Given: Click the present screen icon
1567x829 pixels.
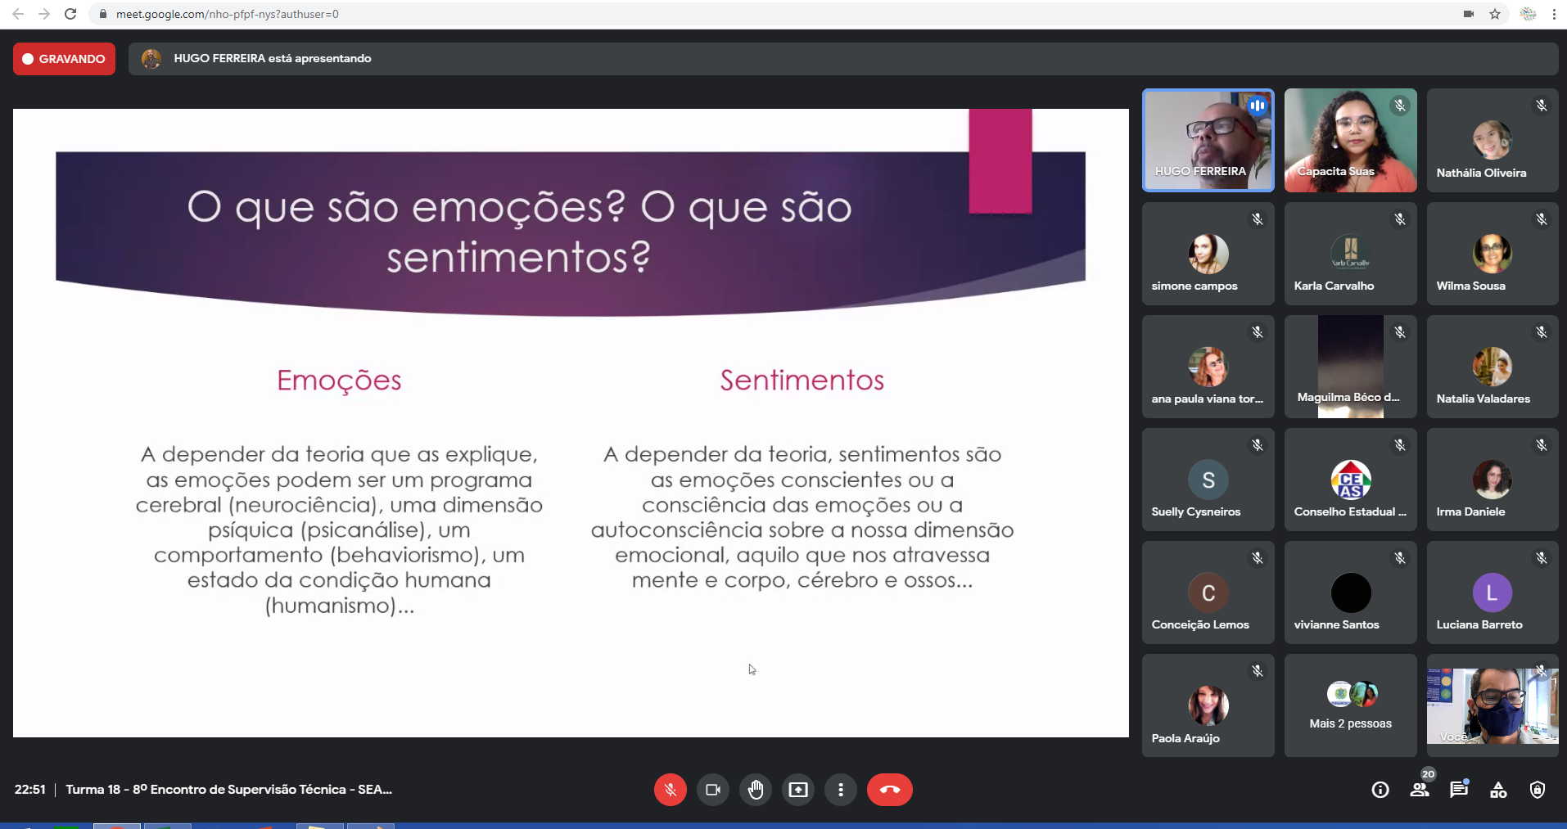Looking at the screenshot, I should [x=798, y=790].
